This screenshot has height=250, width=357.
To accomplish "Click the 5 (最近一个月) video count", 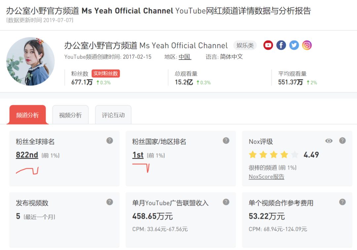I will 35,216.
